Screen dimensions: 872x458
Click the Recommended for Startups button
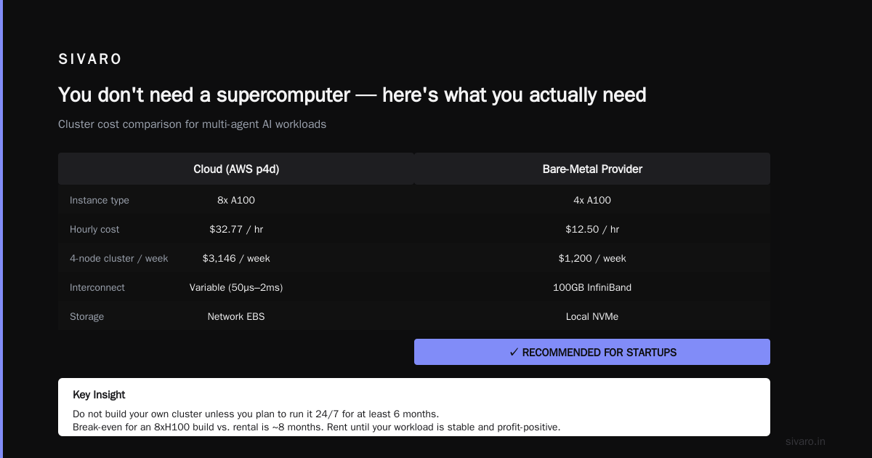coord(592,352)
